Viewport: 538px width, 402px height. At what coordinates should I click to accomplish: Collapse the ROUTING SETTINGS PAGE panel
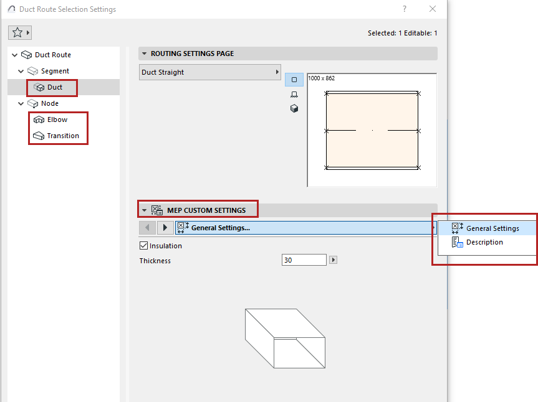[x=145, y=54]
